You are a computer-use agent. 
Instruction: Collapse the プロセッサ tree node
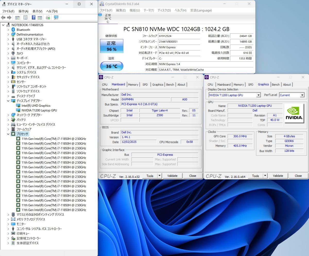click(x=8, y=134)
